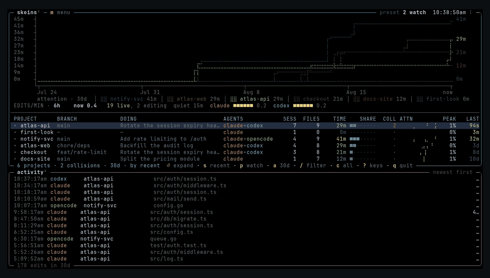Select atlas-api braille legend icon
490x278 pixels.
click(x=234, y=99)
